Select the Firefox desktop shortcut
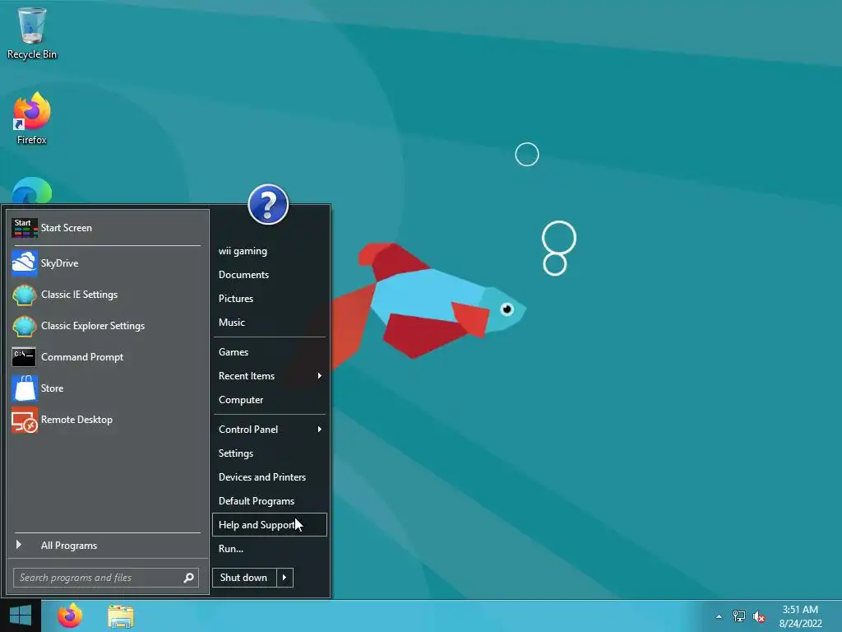The width and height of the screenshot is (842, 632). 32,118
